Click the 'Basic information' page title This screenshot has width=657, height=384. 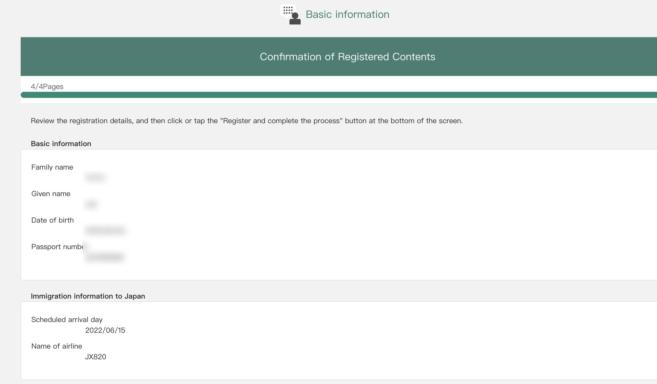[347, 14]
